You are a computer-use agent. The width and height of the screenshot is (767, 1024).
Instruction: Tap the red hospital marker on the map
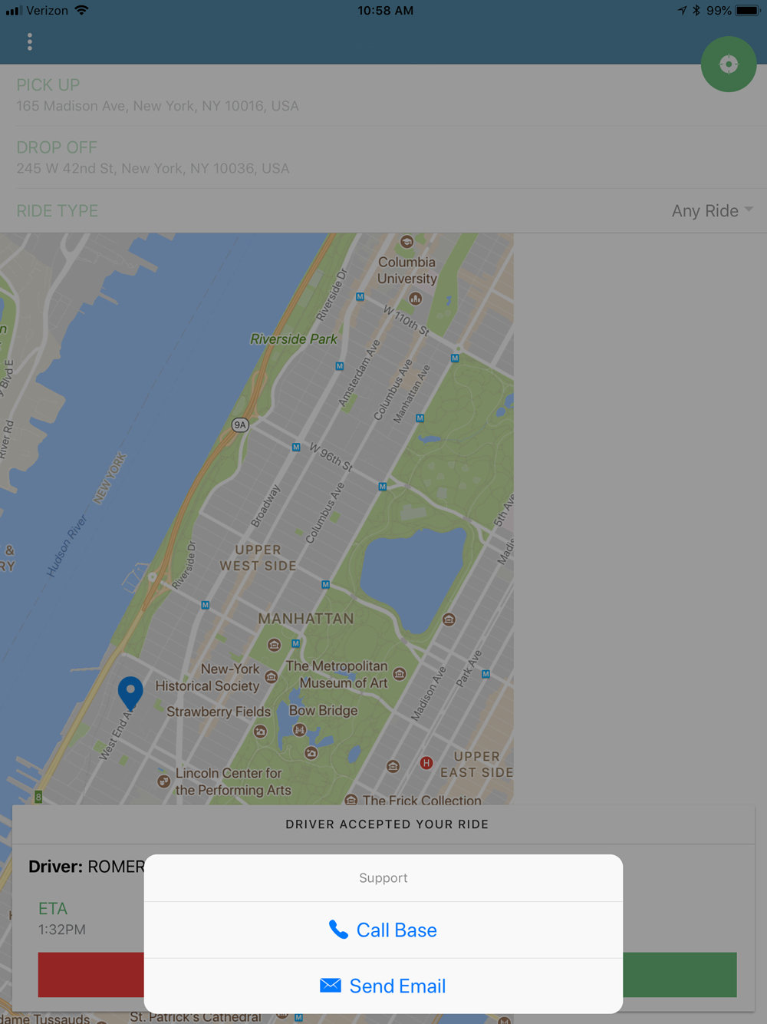pos(426,763)
